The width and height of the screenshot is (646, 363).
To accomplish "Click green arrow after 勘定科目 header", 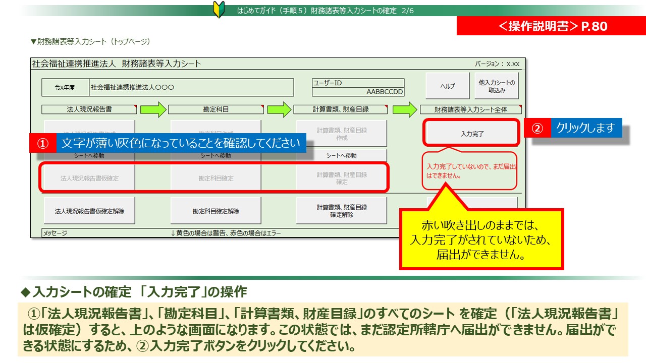I will (x=279, y=109).
